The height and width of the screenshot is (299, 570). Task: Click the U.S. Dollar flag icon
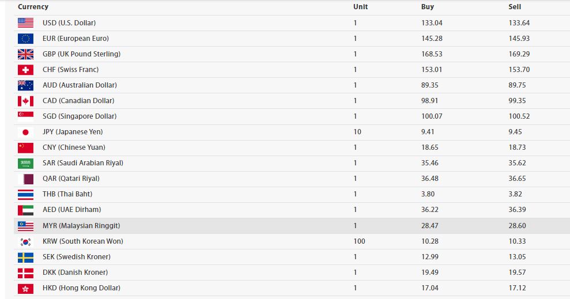pyautogui.click(x=25, y=23)
